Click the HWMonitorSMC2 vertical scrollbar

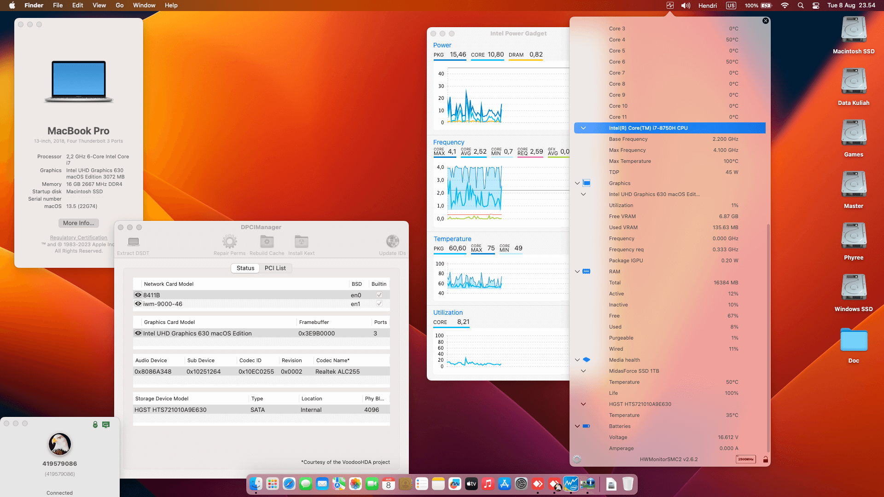coord(768,338)
